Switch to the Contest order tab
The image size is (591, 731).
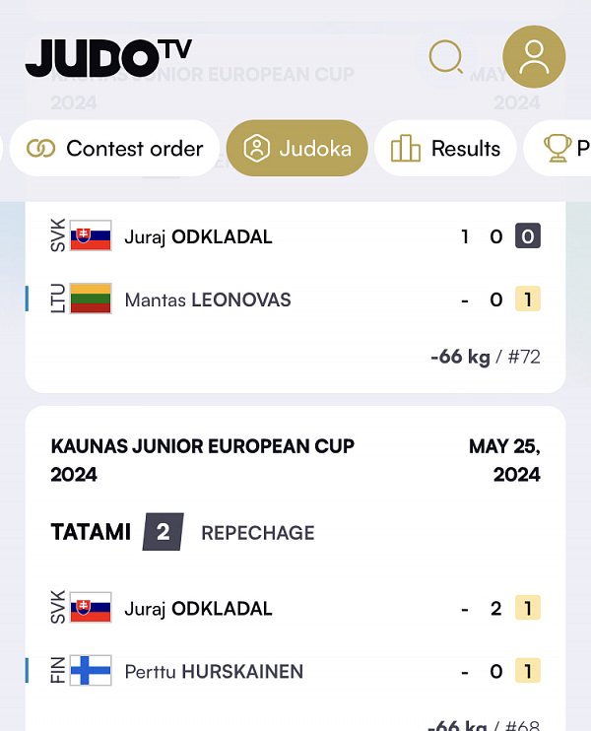click(x=114, y=148)
